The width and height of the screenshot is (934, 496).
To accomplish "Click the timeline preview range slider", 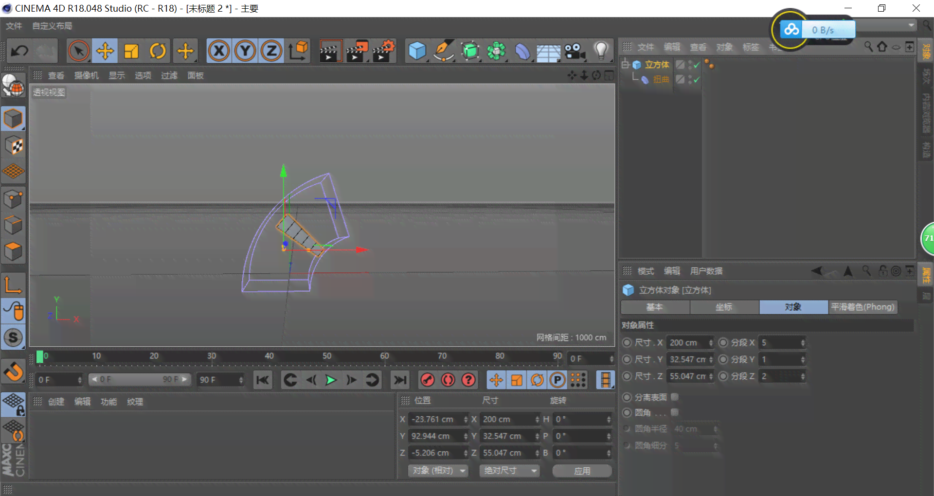I will (x=139, y=379).
